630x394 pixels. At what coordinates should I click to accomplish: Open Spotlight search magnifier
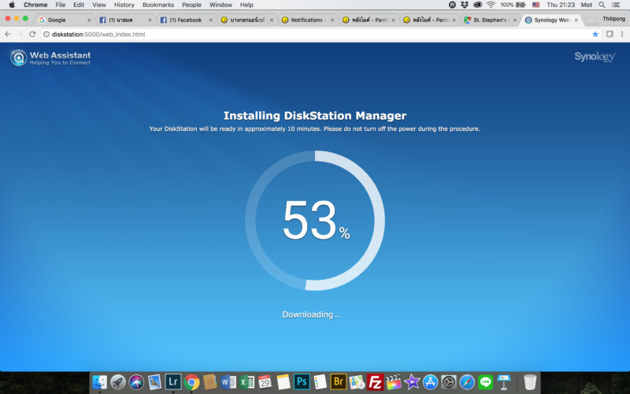602,5
